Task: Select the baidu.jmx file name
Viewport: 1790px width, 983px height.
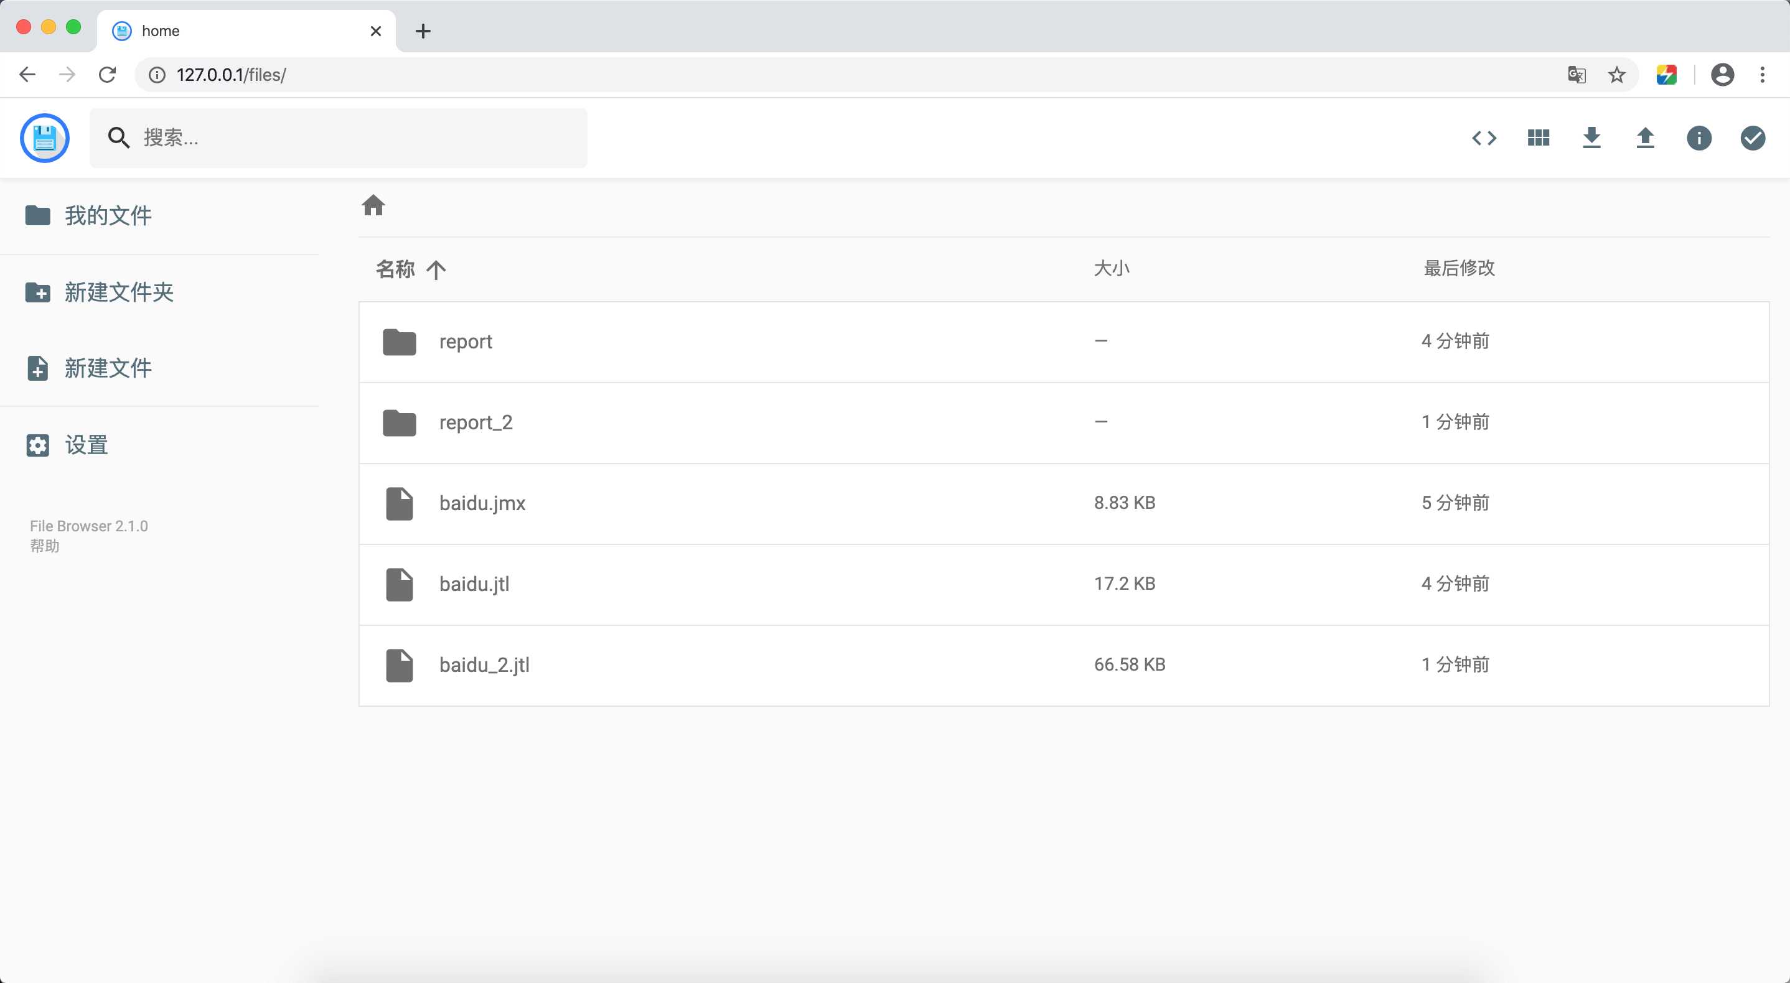Action: pos(482,503)
